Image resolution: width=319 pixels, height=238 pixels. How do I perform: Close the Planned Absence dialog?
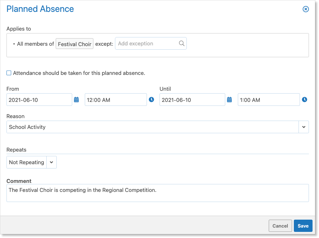click(x=306, y=9)
